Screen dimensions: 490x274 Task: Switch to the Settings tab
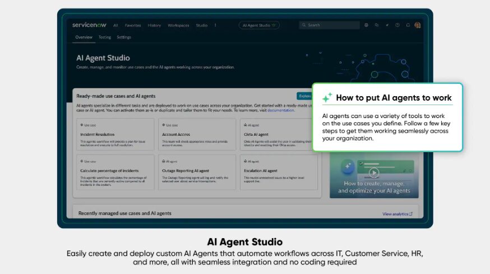coord(124,37)
